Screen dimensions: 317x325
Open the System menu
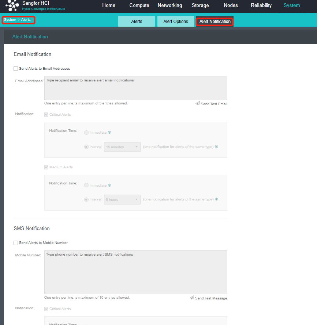point(292,5)
